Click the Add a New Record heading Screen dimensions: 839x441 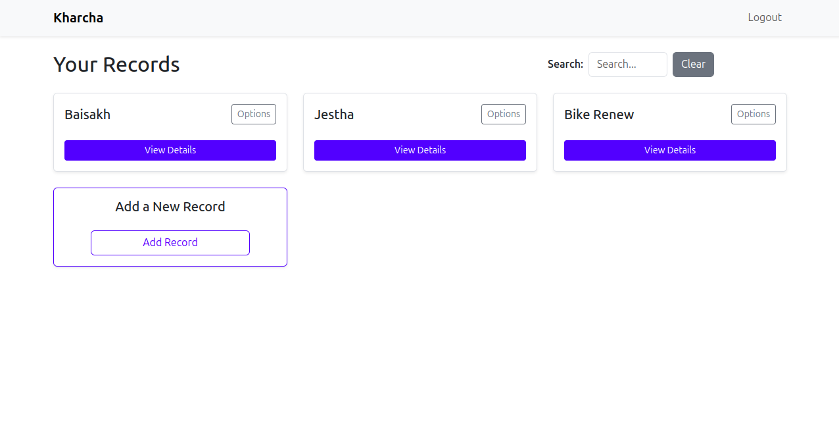coord(170,206)
